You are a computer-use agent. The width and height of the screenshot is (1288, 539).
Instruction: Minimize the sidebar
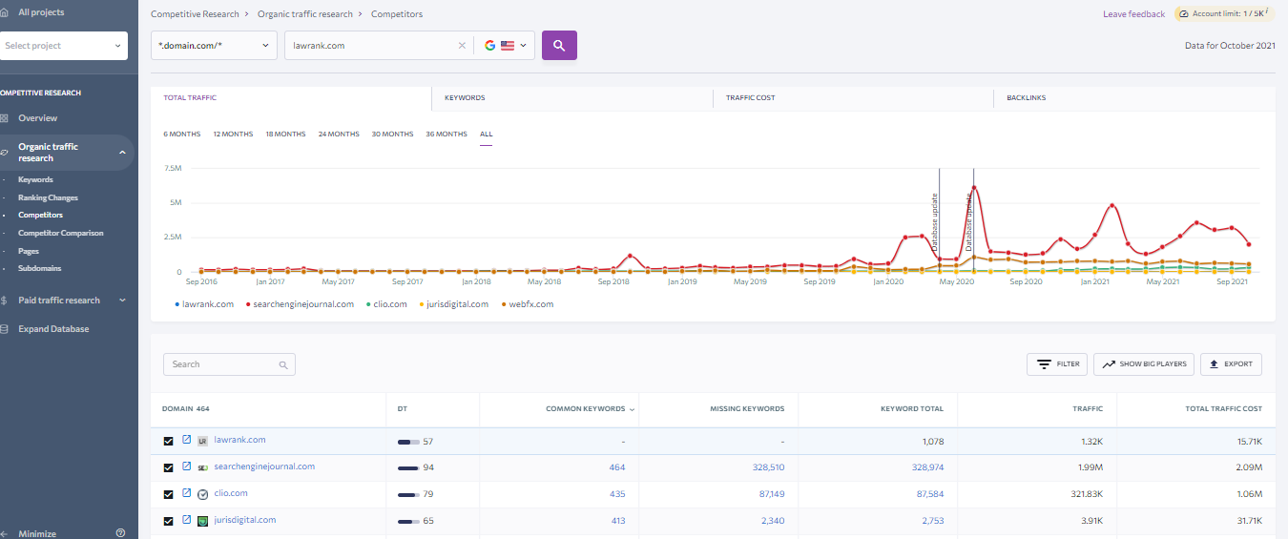tap(37, 534)
